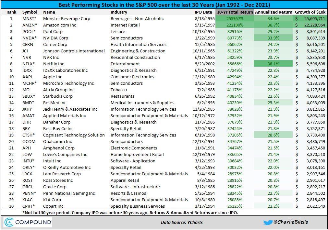Screen dimensions: 328x230
Task: Click NVIDIA's 33.9% annualized return cell
Action: click(273, 38)
